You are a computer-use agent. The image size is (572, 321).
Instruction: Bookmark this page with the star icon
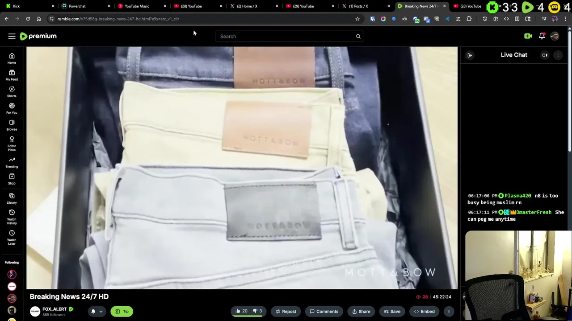[357, 19]
